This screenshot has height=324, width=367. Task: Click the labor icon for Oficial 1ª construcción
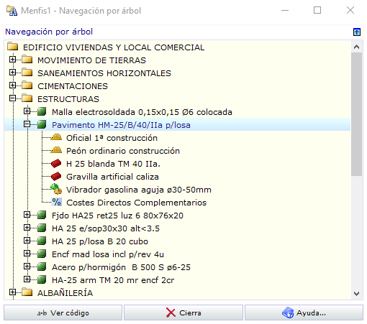tap(56, 138)
